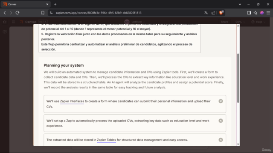Expand the tab search dropdown
The width and height of the screenshot is (273, 153).
240,4
